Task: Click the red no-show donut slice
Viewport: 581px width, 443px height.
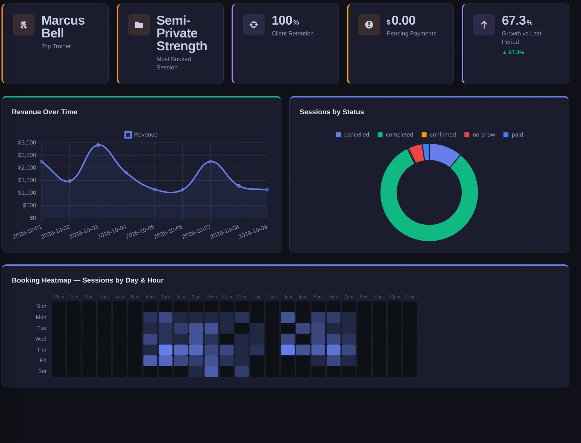Action: pos(417,153)
